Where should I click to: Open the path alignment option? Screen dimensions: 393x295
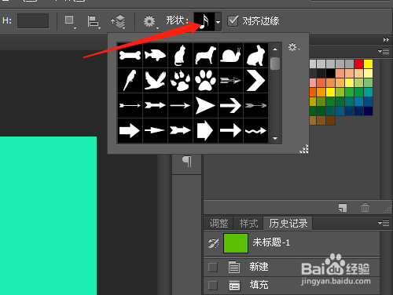tap(94, 21)
